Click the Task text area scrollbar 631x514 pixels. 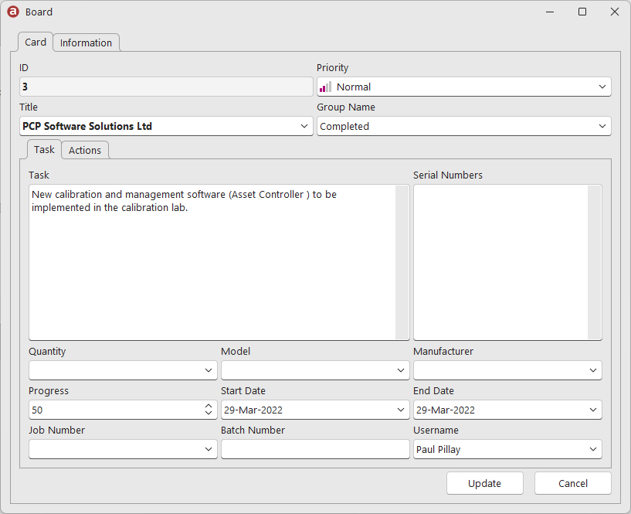[x=402, y=262]
